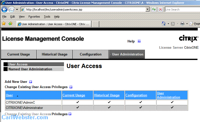Click the Help popup icon beside Help
Viewport: 200px width, 122px height.
139,41
